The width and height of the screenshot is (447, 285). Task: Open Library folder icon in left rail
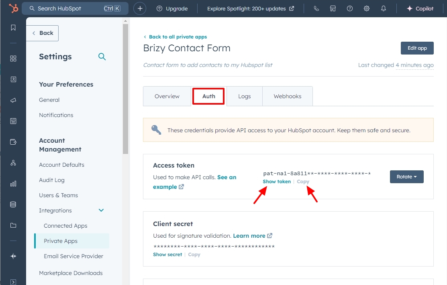click(x=13, y=225)
